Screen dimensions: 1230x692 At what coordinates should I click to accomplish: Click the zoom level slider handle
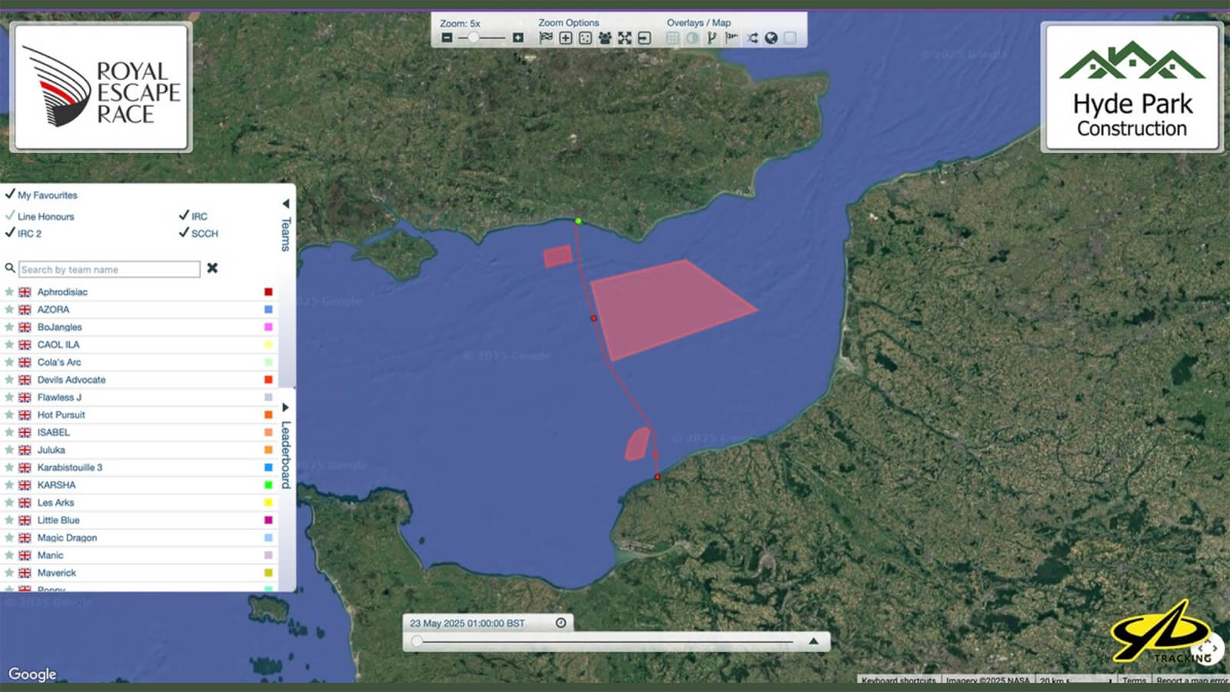click(x=474, y=38)
